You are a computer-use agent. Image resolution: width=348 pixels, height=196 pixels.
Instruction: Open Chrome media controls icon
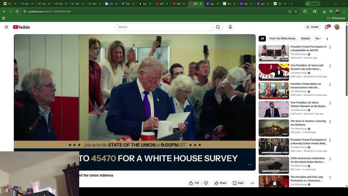331,11
